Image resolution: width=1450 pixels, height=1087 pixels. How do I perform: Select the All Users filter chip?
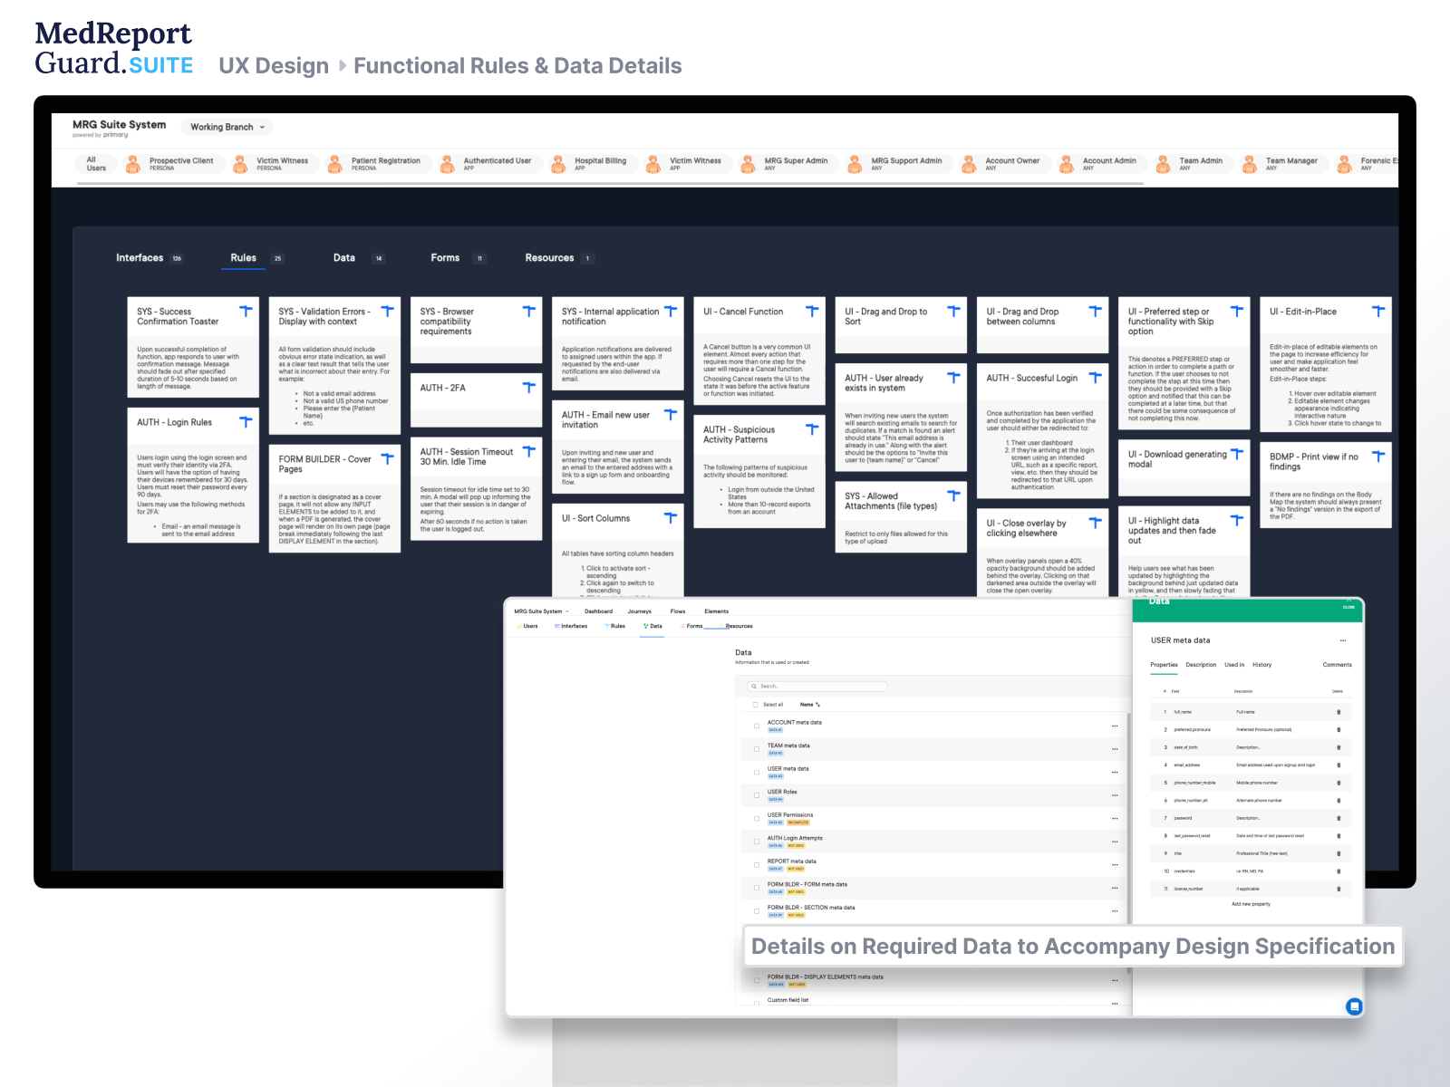coord(96,164)
